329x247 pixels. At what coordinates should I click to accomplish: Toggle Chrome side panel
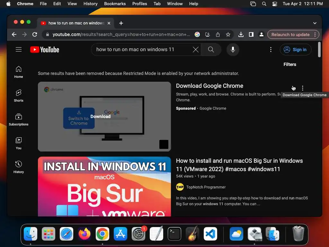[251, 34]
